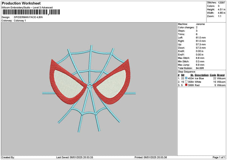The width and height of the screenshot is (227, 160).
Task: Select 'Last Saved: 06/01/2025 20.53.33' text
Action: pyautogui.click(x=75, y=157)
